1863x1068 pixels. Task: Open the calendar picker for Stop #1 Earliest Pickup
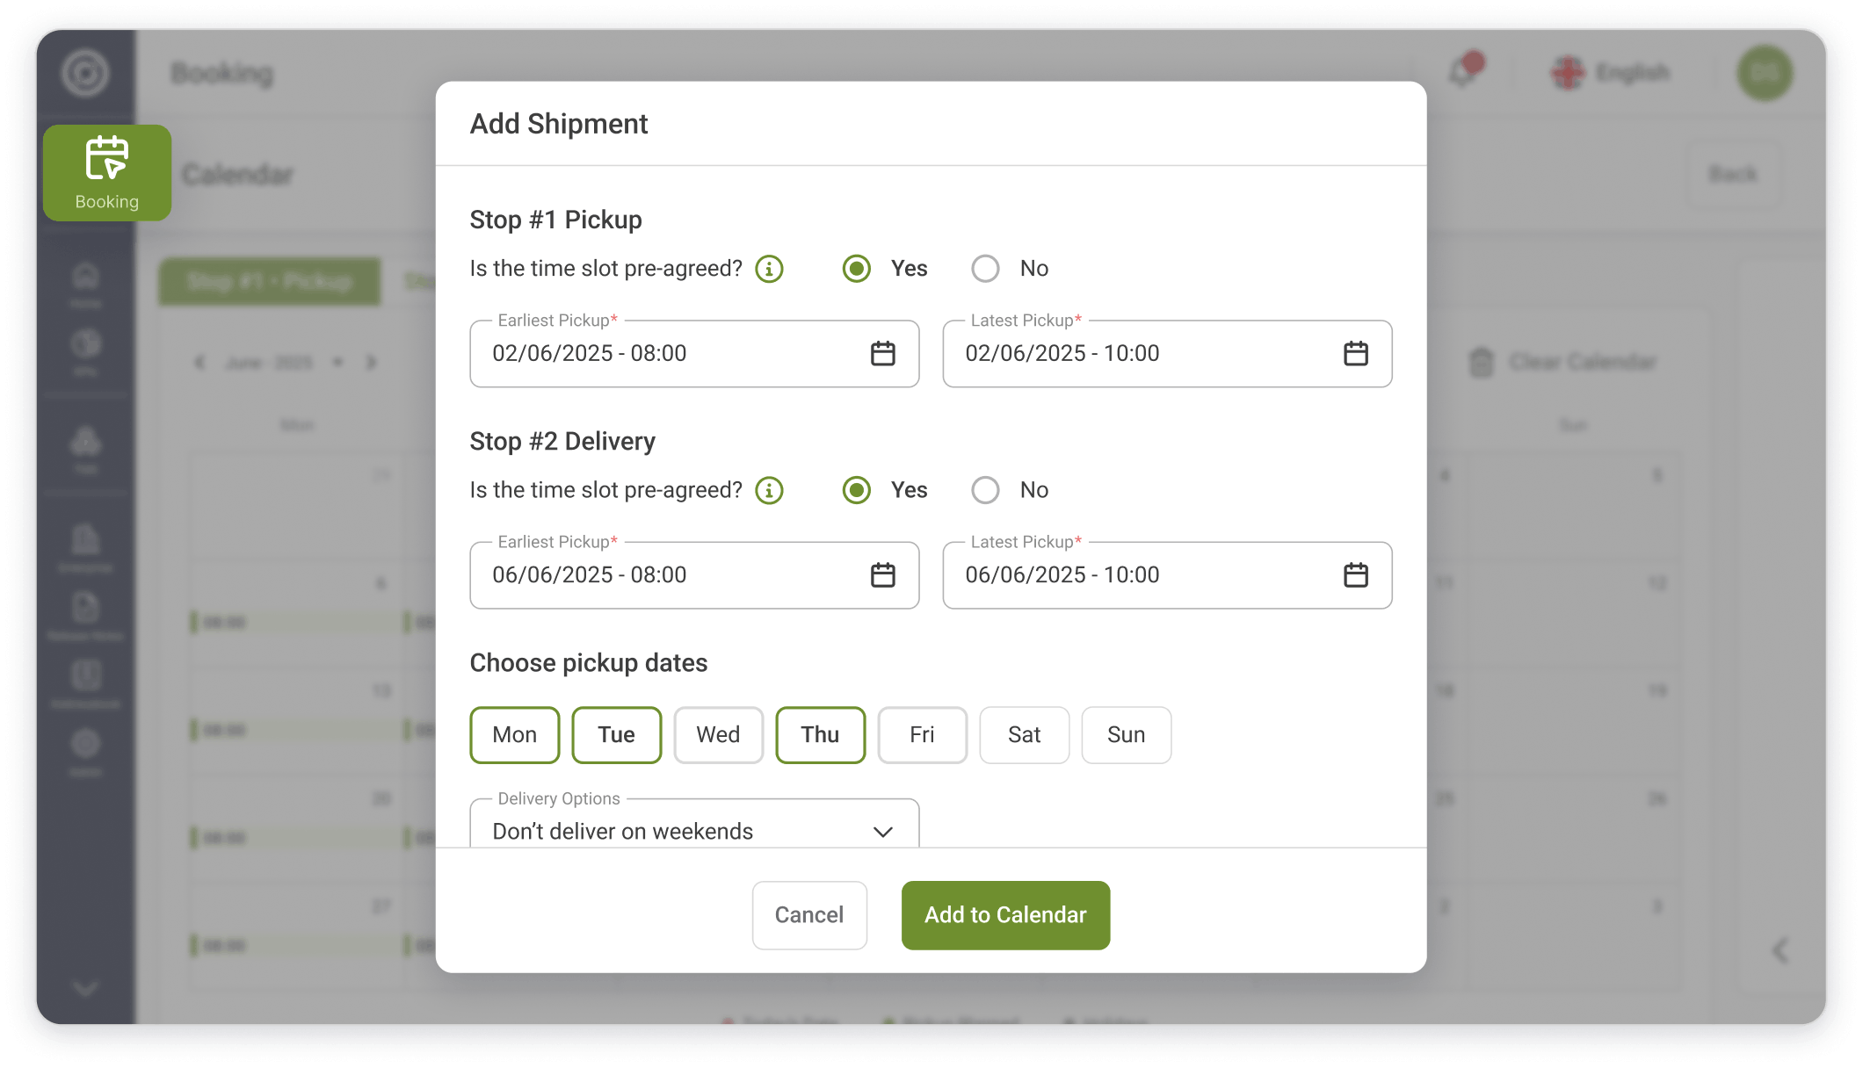point(883,354)
